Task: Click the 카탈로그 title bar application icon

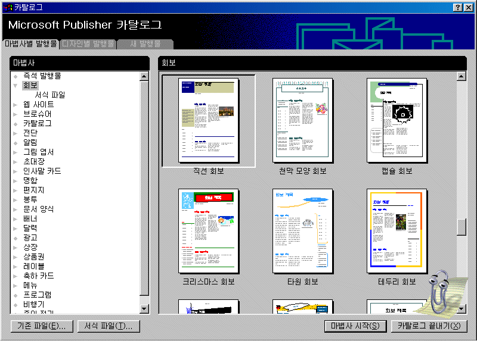Action: point(8,8)
